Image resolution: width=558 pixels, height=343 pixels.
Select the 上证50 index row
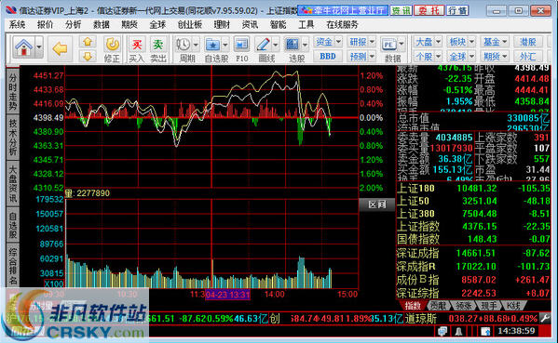473,201
